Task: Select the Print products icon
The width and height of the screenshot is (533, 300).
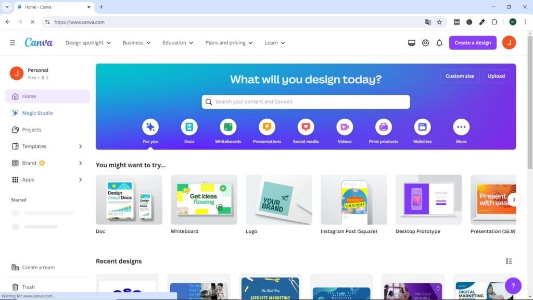Action: tap(383, 127)
